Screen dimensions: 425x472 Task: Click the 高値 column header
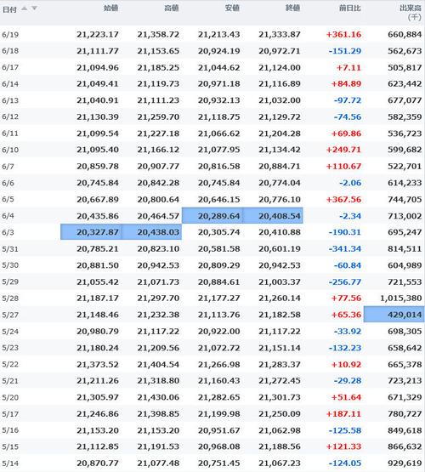tap(172, 8)
